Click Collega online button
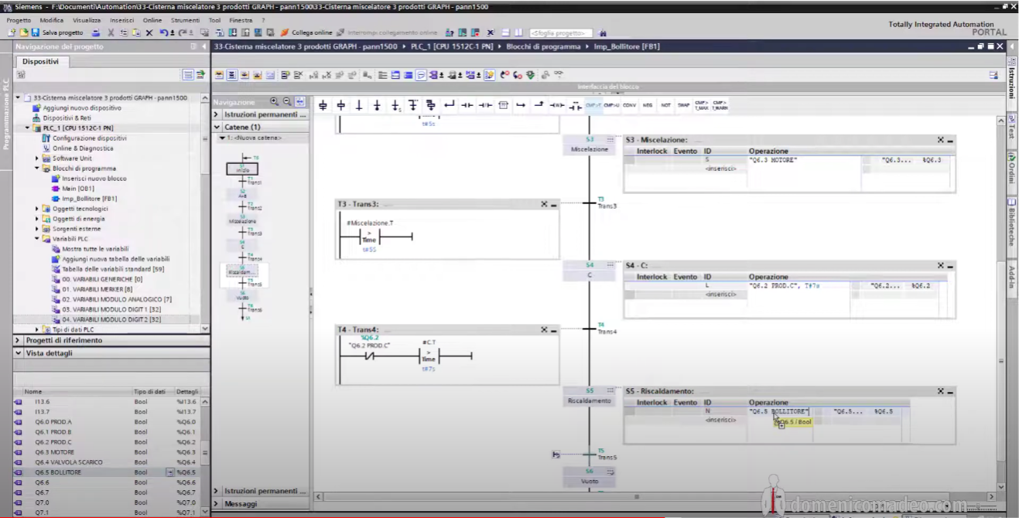This screenshot has width=1019, height=518. tap(306, 32)
